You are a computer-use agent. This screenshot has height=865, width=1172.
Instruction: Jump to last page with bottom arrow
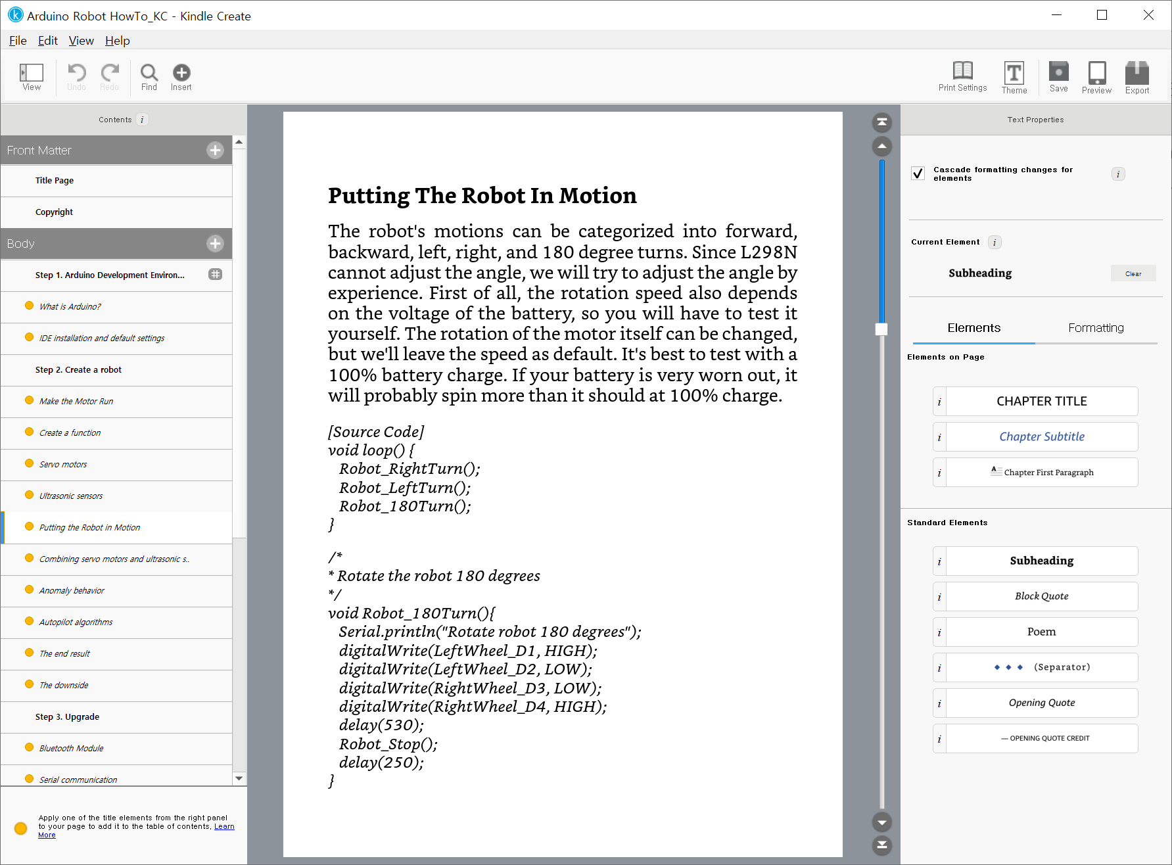(881, 845)
